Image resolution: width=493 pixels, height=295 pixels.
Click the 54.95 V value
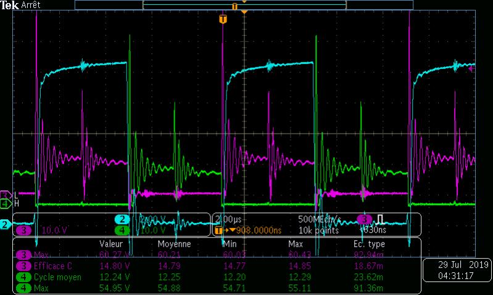click(114, 288)
